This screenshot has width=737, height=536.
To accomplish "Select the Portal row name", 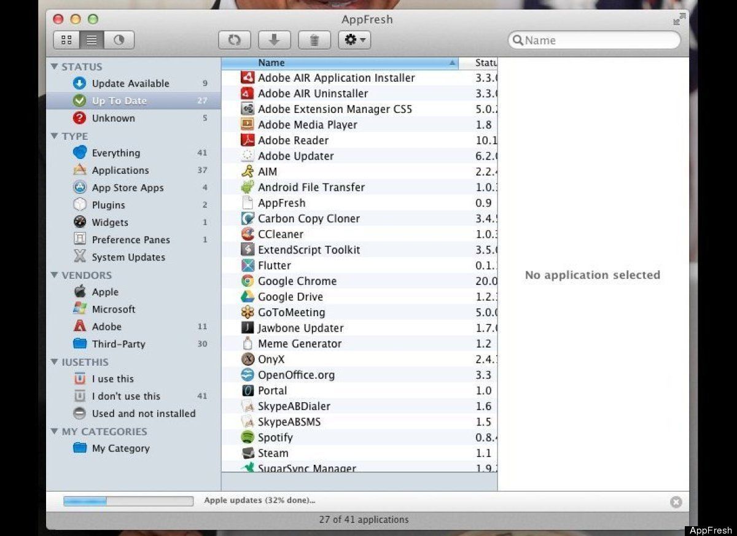I will [273, 390].
